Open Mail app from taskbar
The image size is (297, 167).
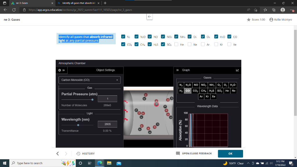tap(119, 163)
